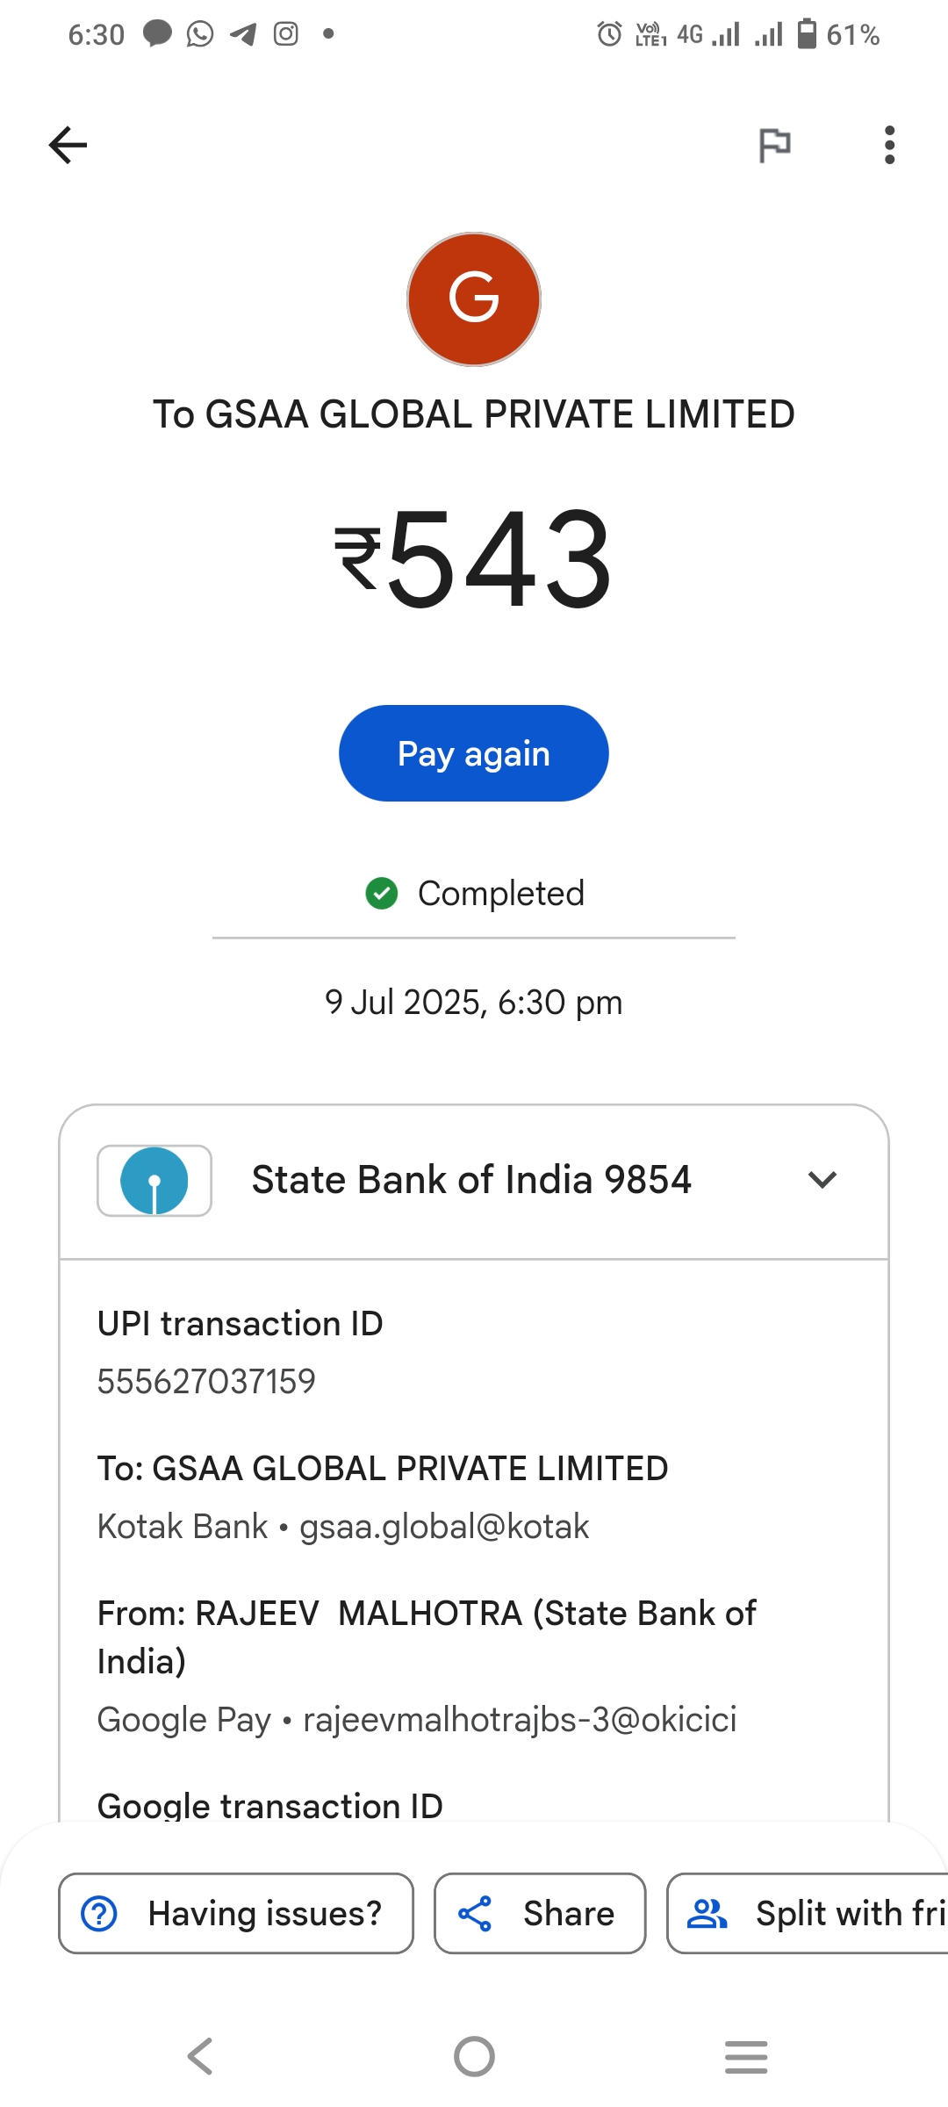Tap the gsaa.global@kotak UPI address
Viewport: 948px width, 2107px height.
coord(444,1527)
